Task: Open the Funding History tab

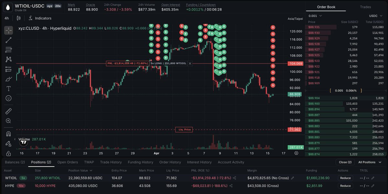Action: point(140,162)
